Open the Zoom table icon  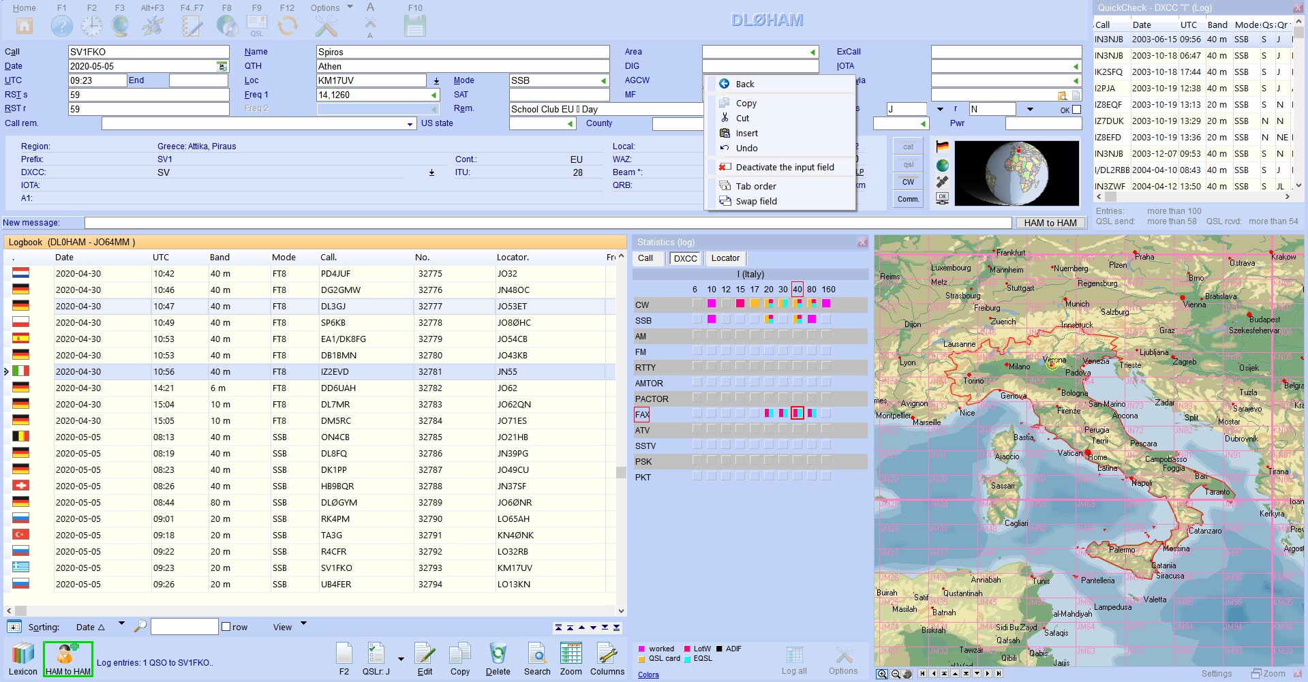(571, 653)
